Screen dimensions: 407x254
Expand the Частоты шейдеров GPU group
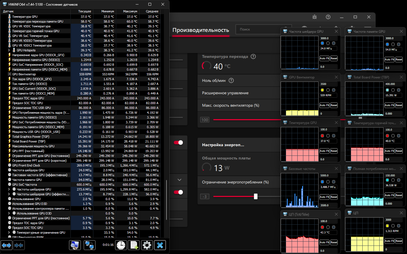[x=9, y=189]
